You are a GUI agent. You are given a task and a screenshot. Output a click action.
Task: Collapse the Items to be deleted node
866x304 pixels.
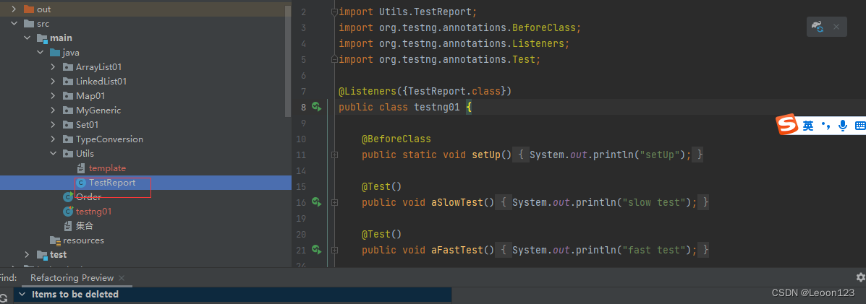tap(22, 295)
